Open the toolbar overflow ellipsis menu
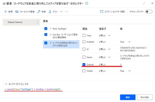 67,11
